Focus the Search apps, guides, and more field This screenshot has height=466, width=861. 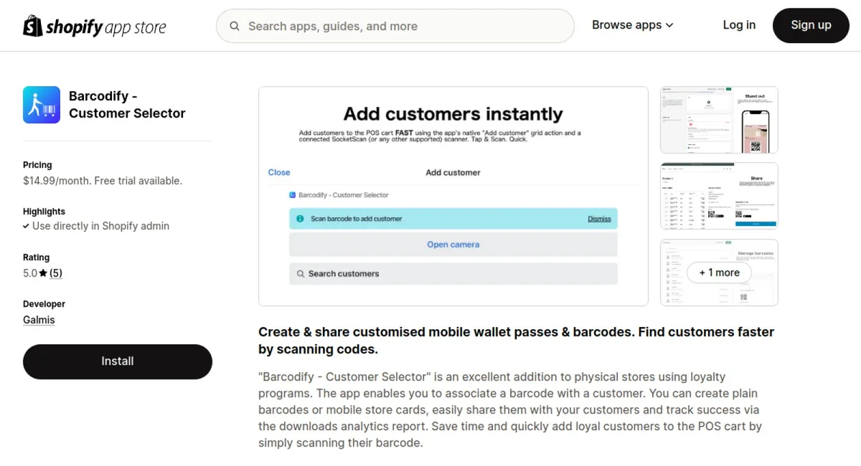tap(395, 27)
